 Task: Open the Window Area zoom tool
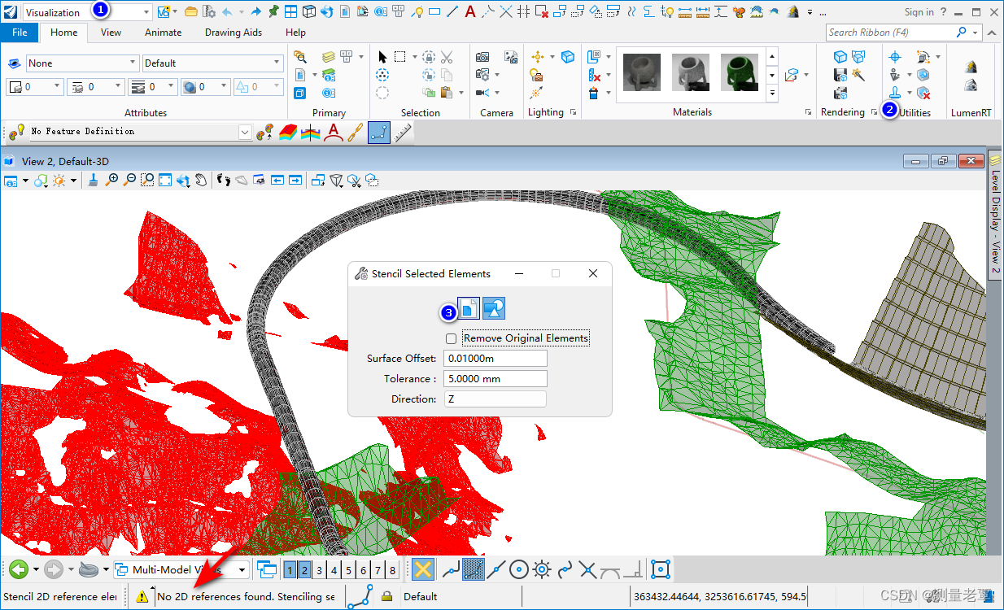pyautogui.click(x=147, y=180)
